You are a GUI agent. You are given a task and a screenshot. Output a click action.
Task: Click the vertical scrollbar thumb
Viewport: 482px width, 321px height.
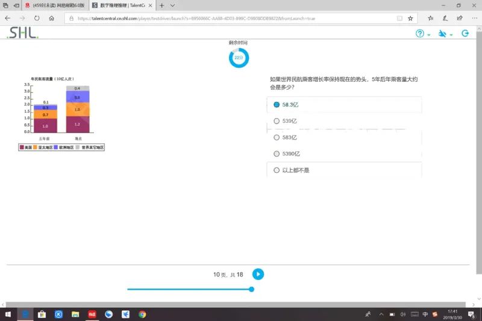479,152
